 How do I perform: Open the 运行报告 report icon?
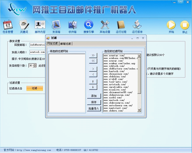[137, 25]
